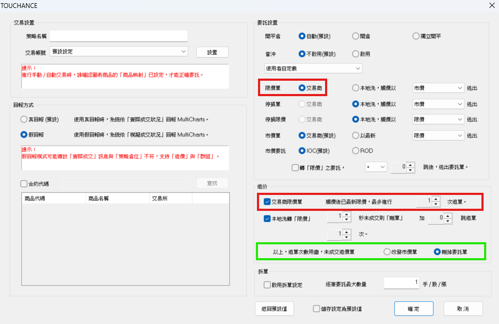Check the 轉「限價」之委託 checkbox
Viewport: 499px width, 324px height.
(295, 167)
